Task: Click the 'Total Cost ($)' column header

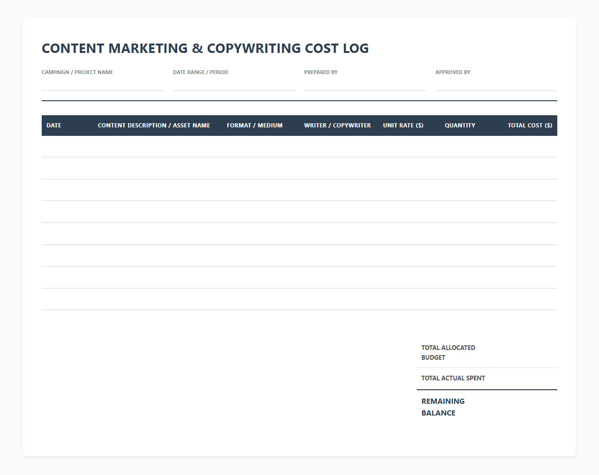Action: pos(530,126)
